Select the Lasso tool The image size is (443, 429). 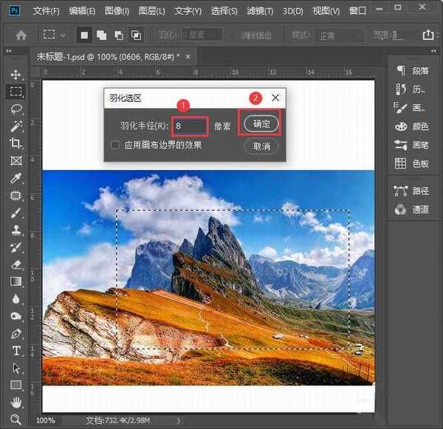pos(16,109)
